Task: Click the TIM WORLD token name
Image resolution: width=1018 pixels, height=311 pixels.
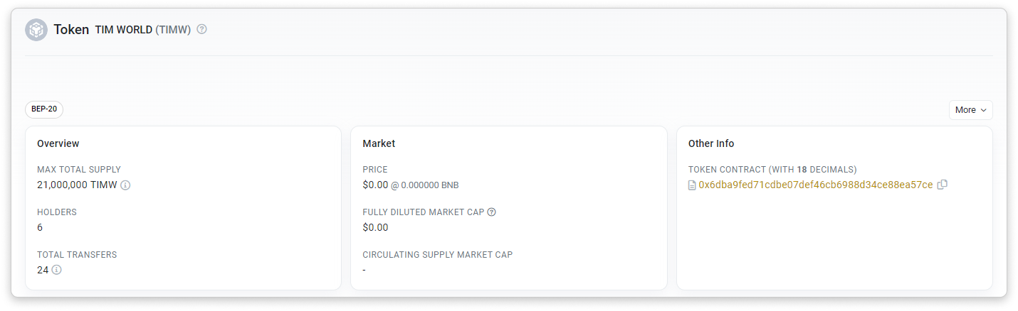Action: 124,30
